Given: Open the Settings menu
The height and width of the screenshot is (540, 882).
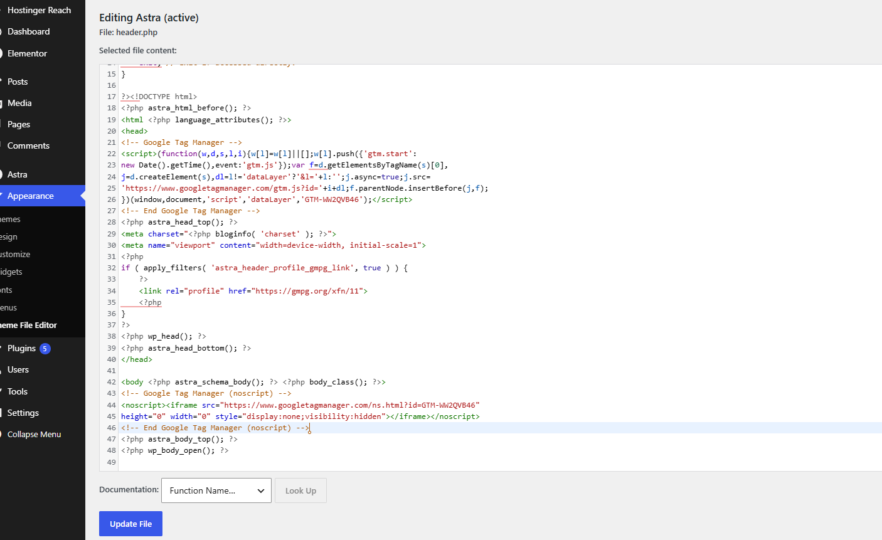Looking at the screenshot, I should 23,413.
